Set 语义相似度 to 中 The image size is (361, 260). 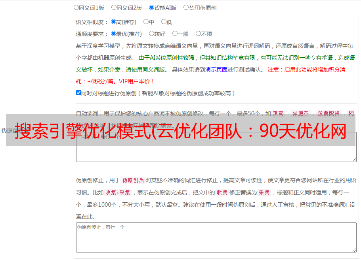146,22
